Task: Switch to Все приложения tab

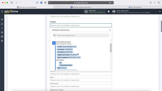Action: point(135,7)
